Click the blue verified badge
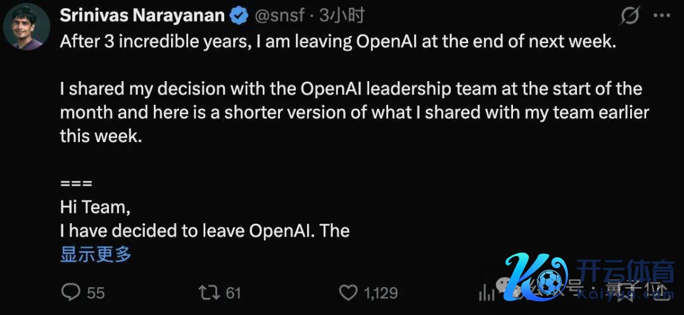 [x=239, y=16]
